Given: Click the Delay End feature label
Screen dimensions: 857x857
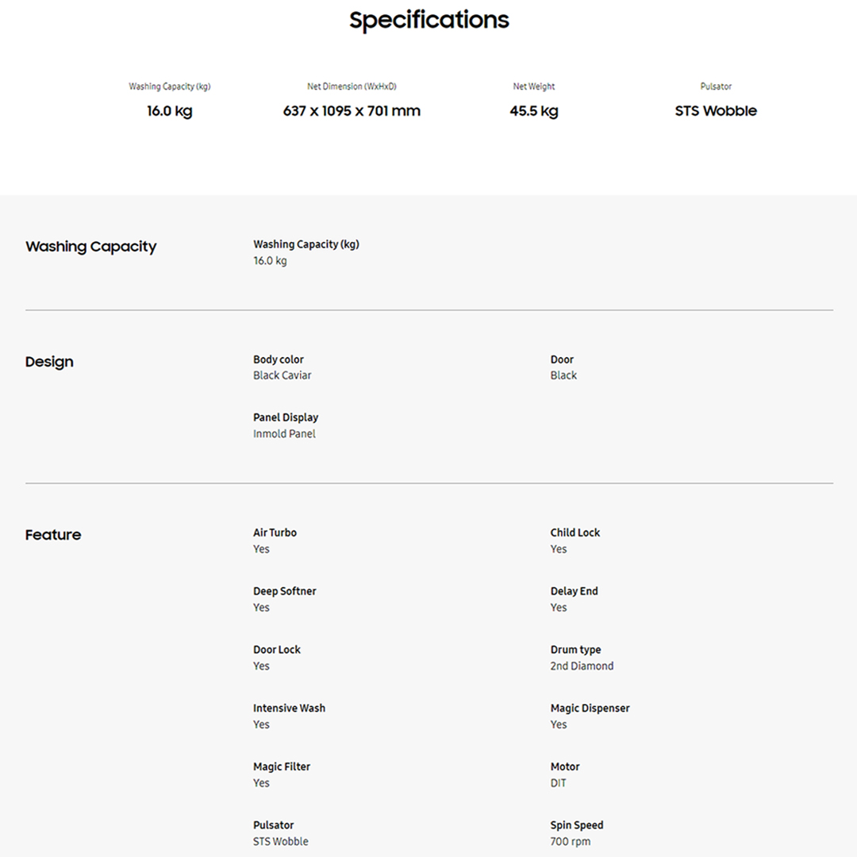Looking at the screenshot, I should pyautogui.click(x=575, y=591).
